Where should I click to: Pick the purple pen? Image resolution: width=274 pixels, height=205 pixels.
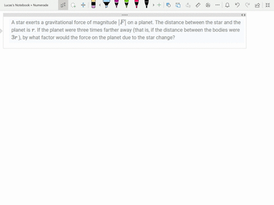click(116, 4)
